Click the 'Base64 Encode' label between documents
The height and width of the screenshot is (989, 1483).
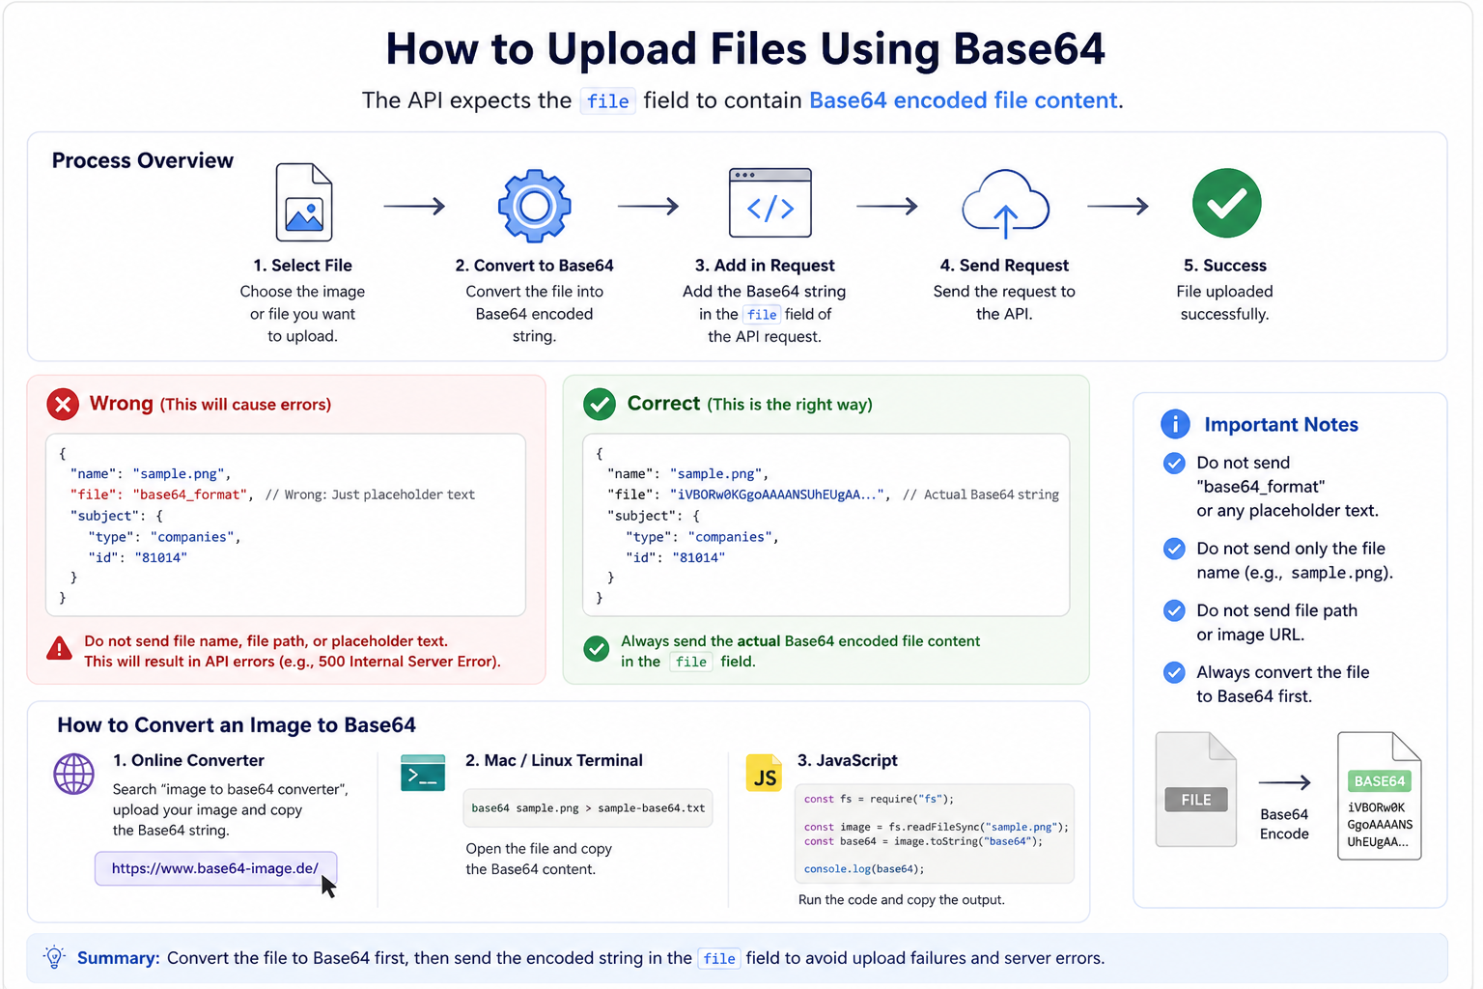tap(1284, 824)
